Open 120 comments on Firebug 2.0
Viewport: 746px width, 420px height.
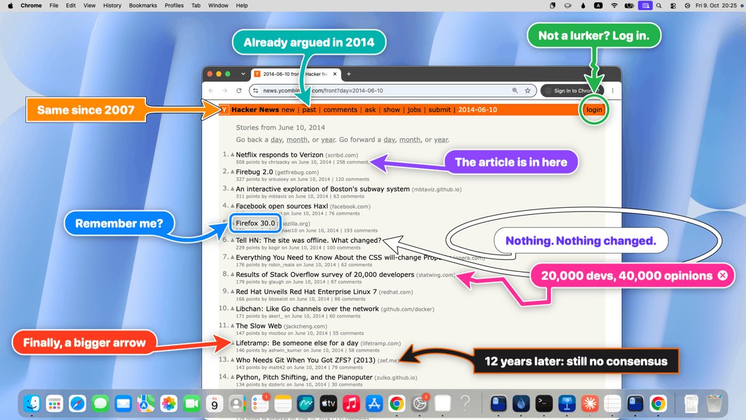click(x=352, y=179)
